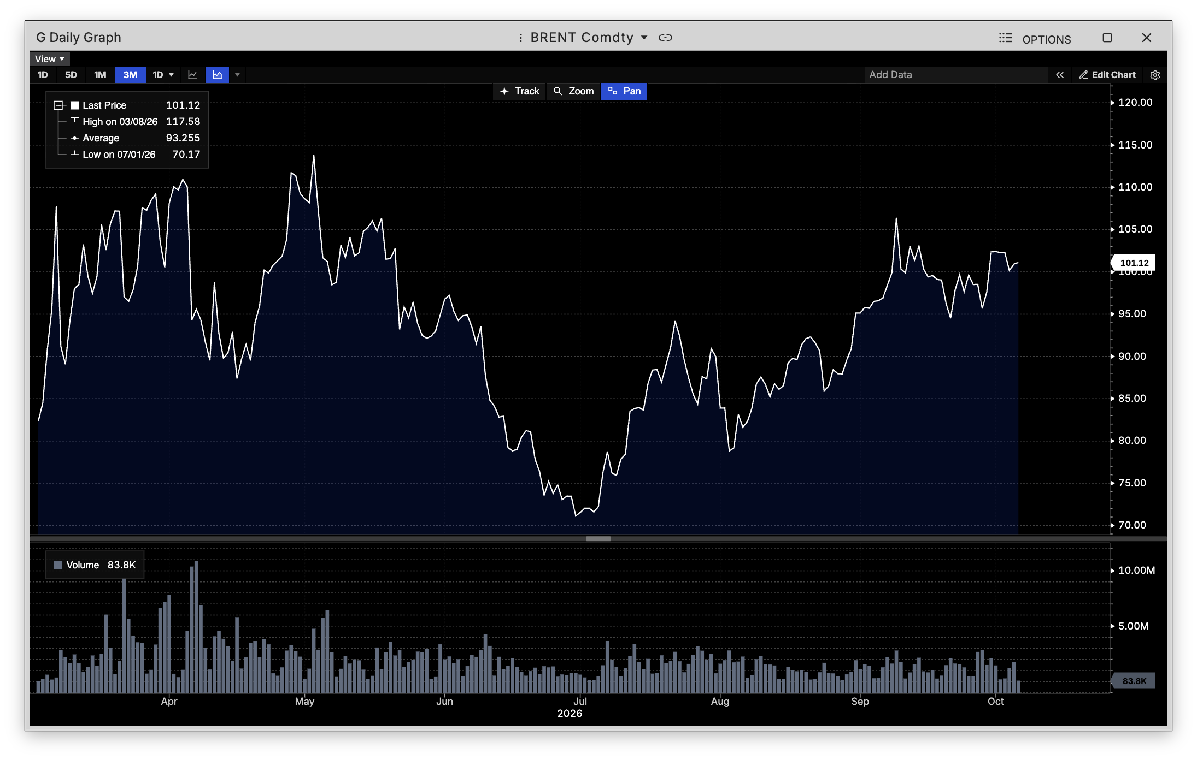Viewport: 1197px width, 760px height.
Task: Click the link chain icon
Action: 665,38
